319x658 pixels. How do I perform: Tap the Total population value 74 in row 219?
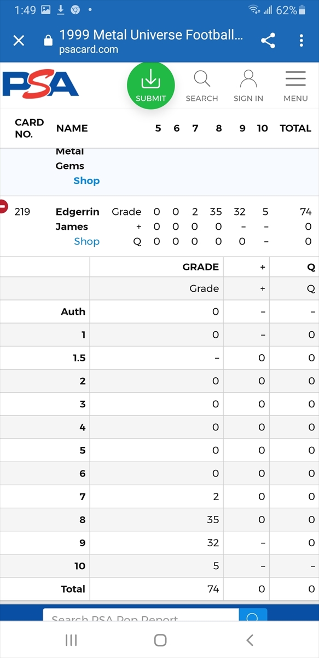pos(306,212)
